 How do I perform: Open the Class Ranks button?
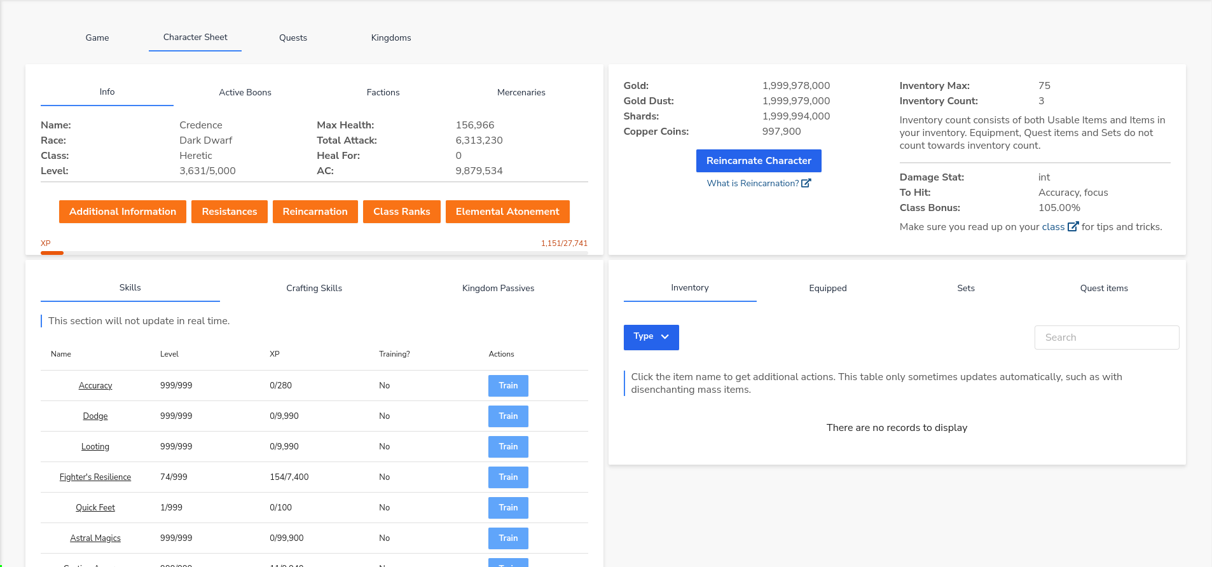tap(401, 212)
